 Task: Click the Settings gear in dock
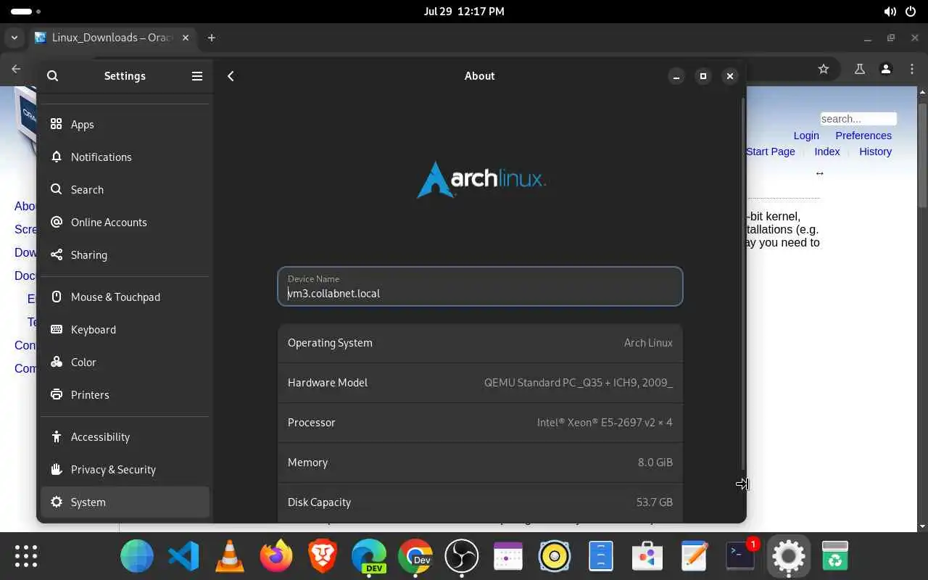tap(788, 556)
